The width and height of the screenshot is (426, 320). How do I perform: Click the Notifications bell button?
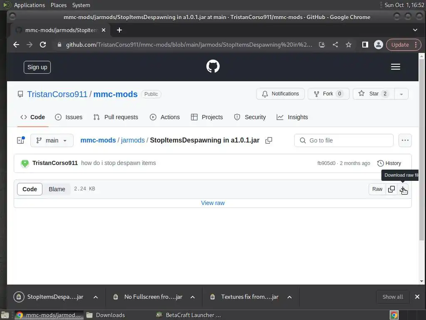pyautogui.click(x=280, y=94)
